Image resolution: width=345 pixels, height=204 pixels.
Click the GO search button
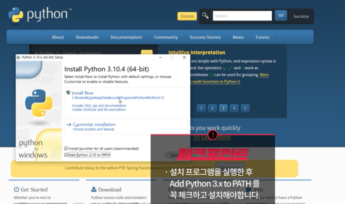point(281,15)
